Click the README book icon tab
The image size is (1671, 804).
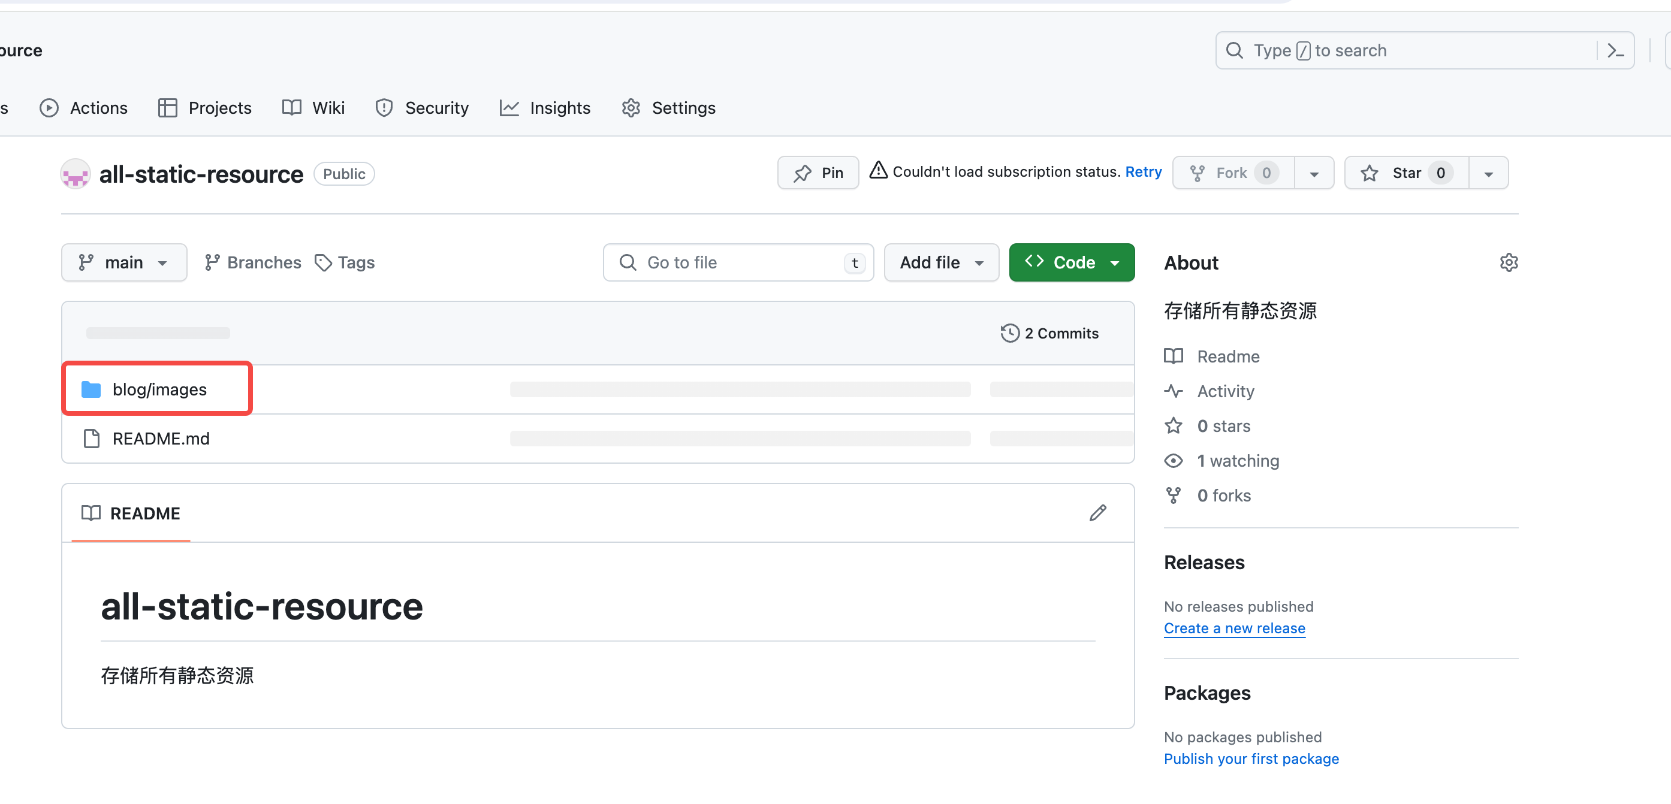[x=91, y=513]
